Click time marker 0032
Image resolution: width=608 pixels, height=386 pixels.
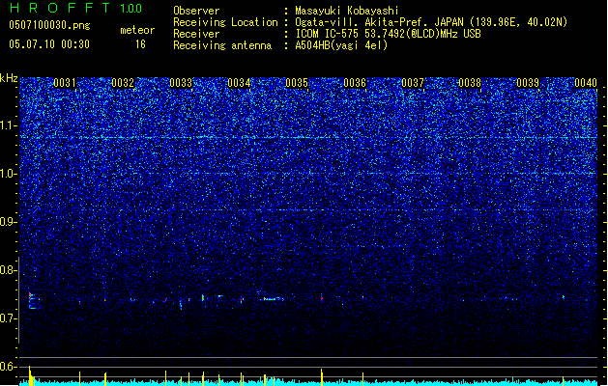[x=123, y=83]
